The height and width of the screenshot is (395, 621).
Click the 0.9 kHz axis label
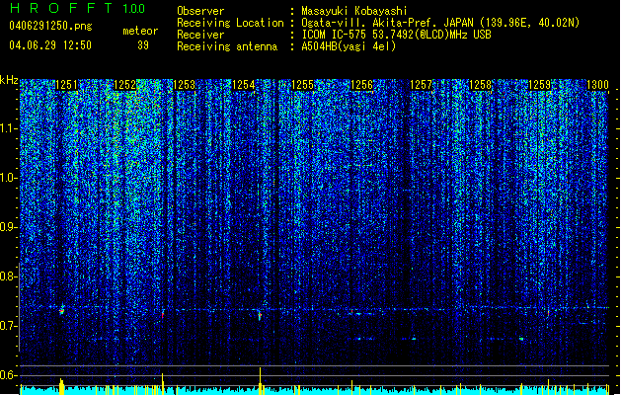(9, 227)
